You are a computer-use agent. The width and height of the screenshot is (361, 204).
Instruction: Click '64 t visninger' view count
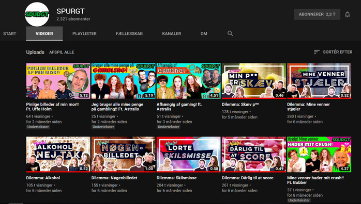click(x=38, y=116)
